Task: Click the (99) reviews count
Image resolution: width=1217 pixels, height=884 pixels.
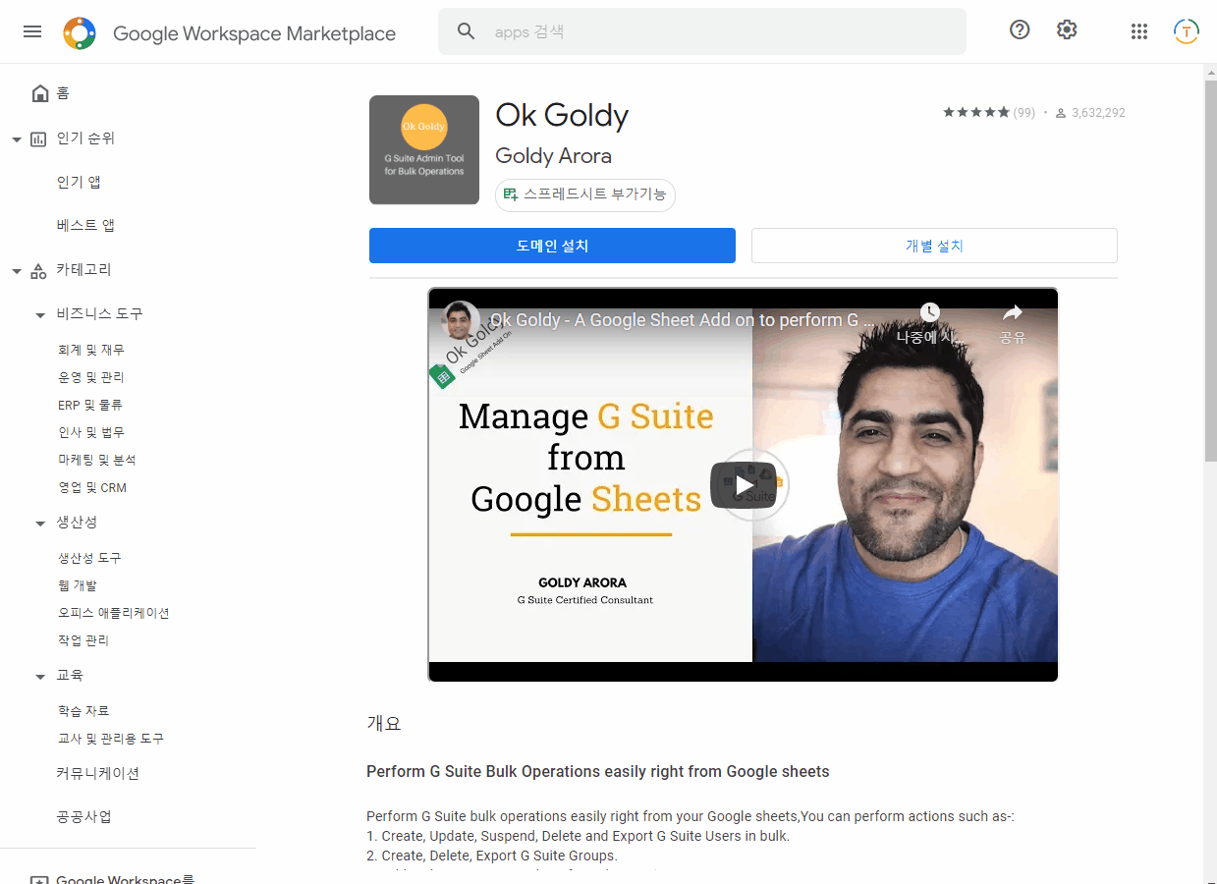Action: click(x=1024, y=113)
